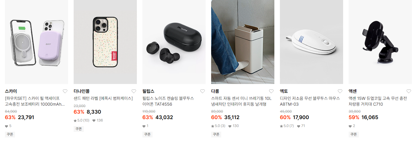Click 쿠폰 badge under 스카이 product
This screenshot has height=142, width=414.
[10, 134]
